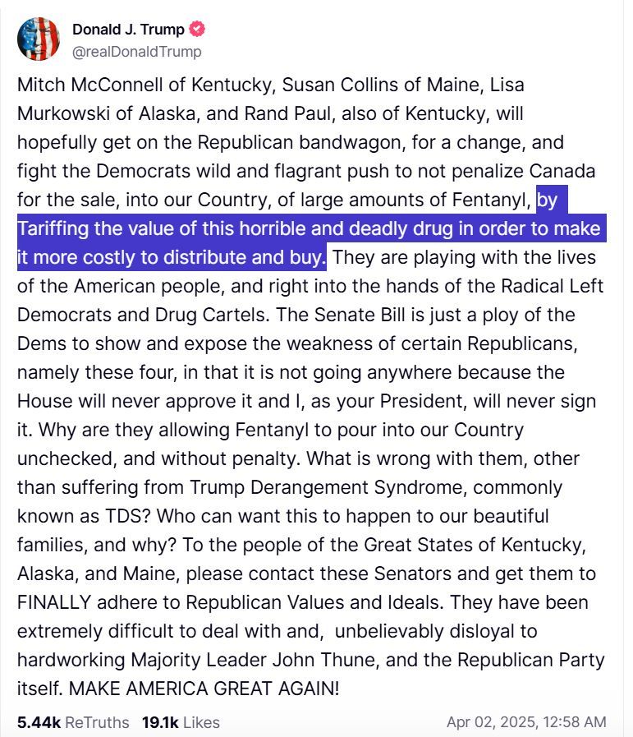Open the Donald J. Trump display name
The height and width of the screenshot is (737, 633).
(x=128, y=30)
